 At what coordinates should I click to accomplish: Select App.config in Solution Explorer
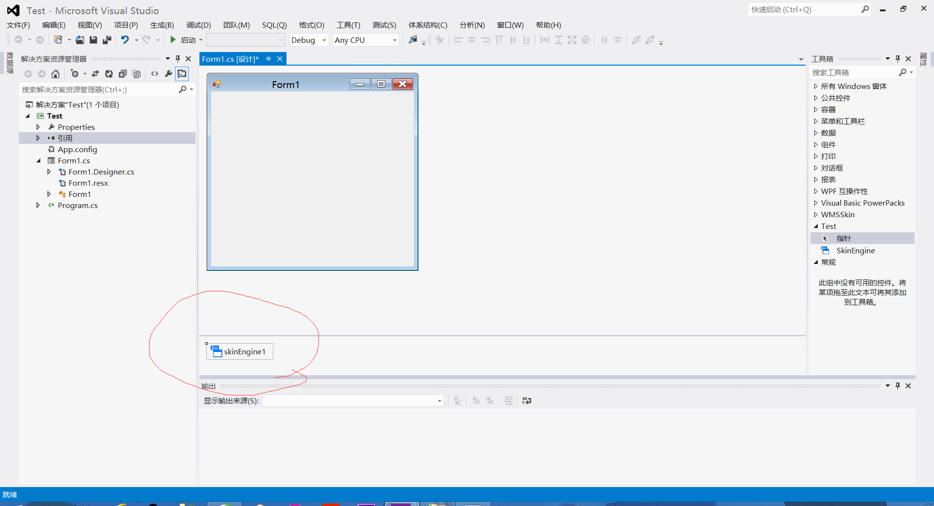tap(77, 149)
